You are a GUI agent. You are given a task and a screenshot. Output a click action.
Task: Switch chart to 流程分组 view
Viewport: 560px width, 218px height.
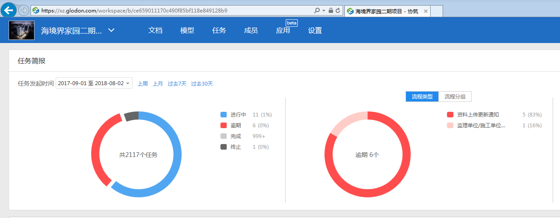coord(455,97)
